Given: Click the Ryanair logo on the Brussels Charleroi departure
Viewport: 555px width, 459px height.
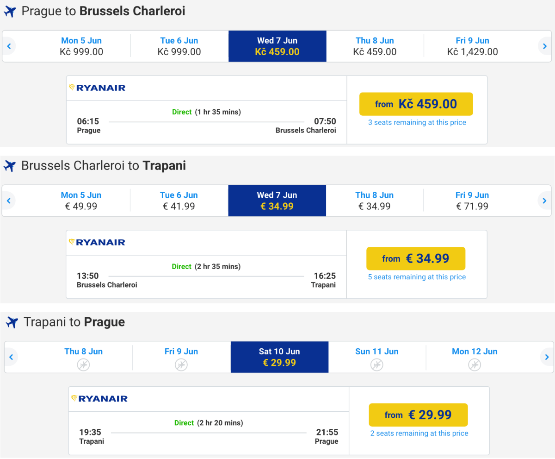Looking at the screenshot, I should click(x=97, y=242).
